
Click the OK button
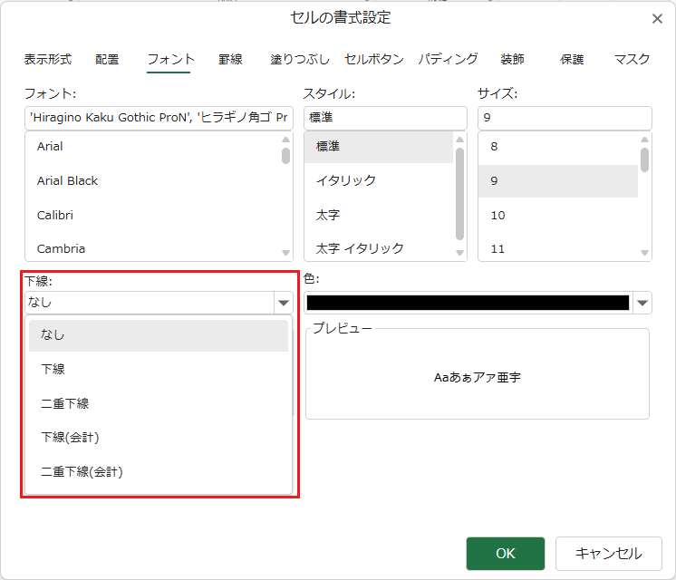pyautogui.click(x=506, y=554)
